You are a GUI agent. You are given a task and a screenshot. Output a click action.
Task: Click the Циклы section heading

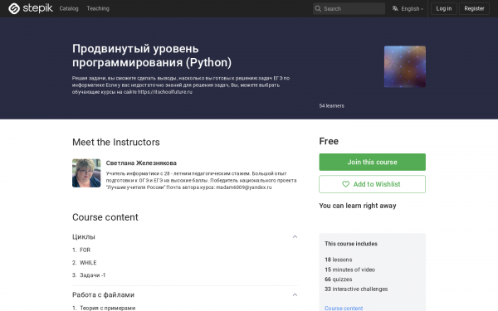[x=84, y=236]
